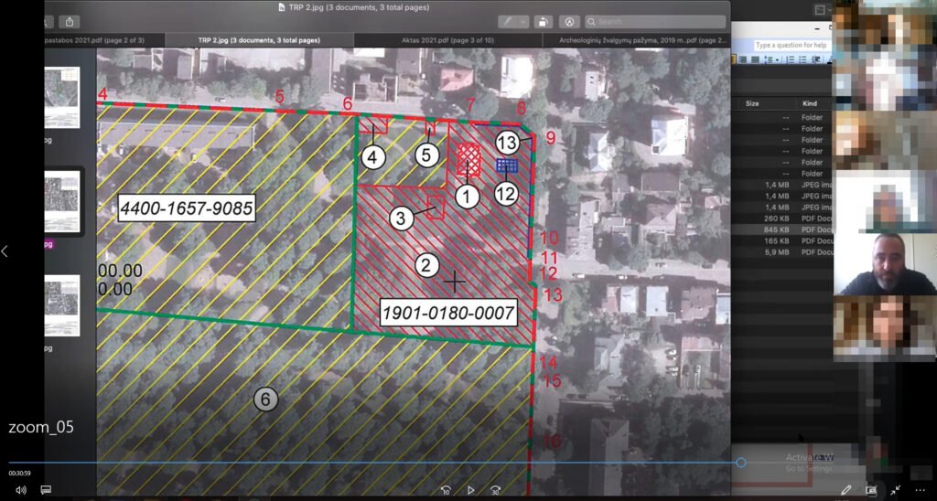The image size is (937, 501).
Task: Click the Rotate icon in Preview toolbar
Action: [543, 22]
